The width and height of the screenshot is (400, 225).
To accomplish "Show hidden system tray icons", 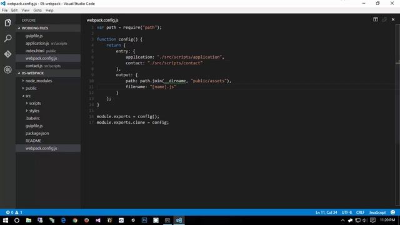I will [x=342, y=220].
